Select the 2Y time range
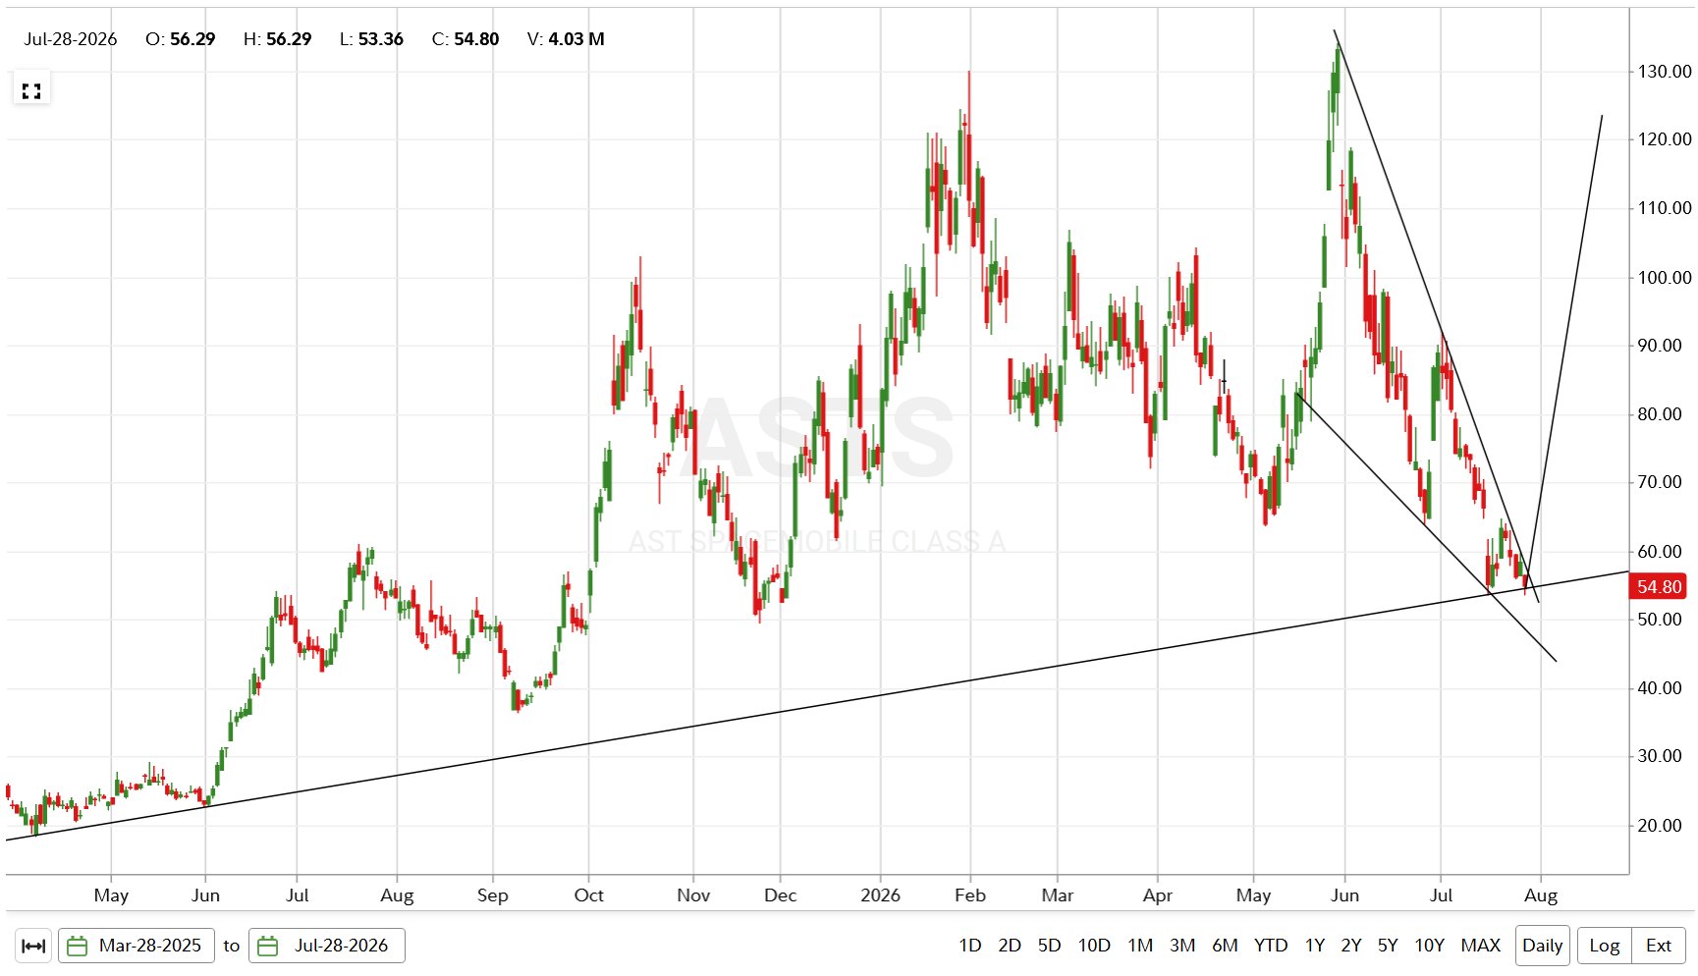Viewport: 1698px width, 976px height. pyautogui.click(x=1351, y=946)
